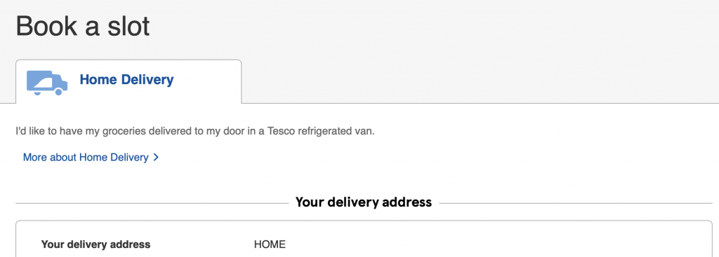Click the divider line left of the delivery address heading
Image resolution: width=719 pixels, height=257 pixels.
tap(152, 203)
